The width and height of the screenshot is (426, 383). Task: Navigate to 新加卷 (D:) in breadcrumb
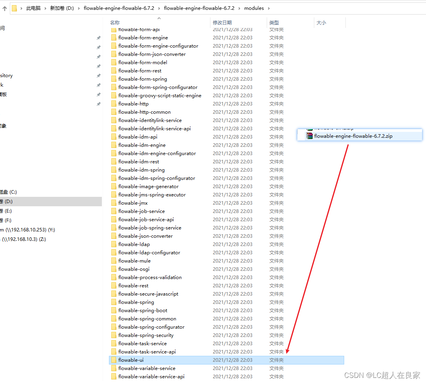62,8
